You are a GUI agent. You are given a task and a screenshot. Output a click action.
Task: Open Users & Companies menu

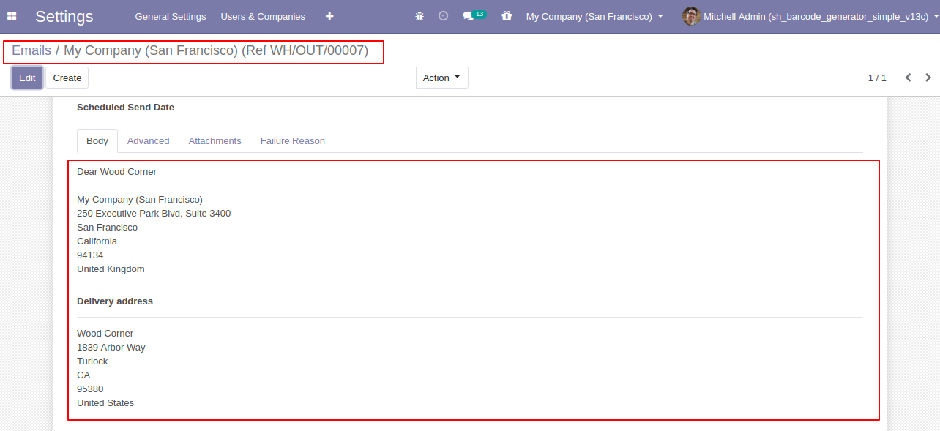pos(263,16)
